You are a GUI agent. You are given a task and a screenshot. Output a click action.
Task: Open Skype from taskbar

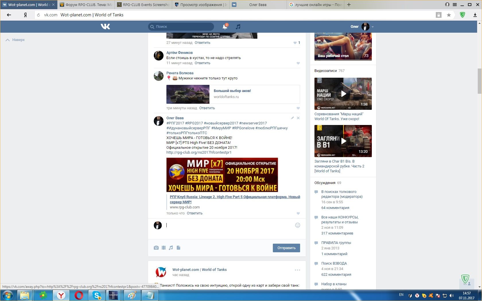96,295
